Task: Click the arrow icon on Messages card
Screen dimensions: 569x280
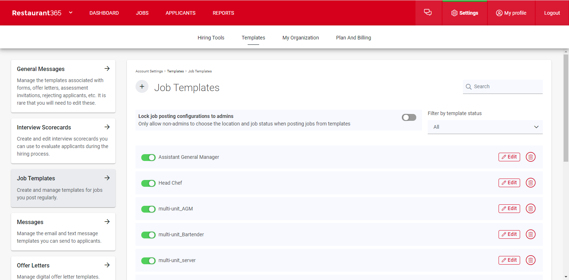Action: pyautogui.click(x=107, y=222)
